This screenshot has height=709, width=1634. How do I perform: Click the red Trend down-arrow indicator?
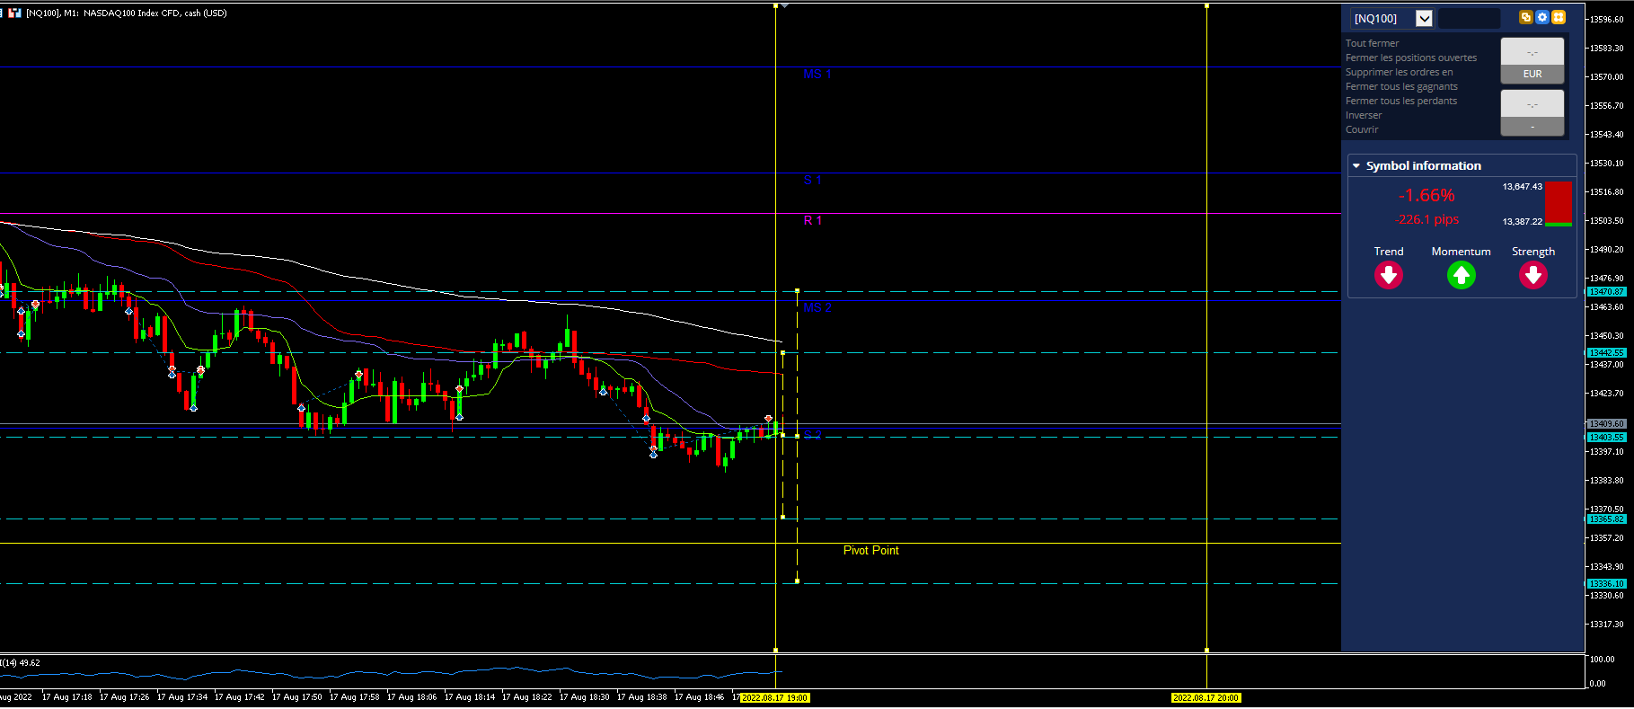pyautogui.click(x=1389, y=275)
